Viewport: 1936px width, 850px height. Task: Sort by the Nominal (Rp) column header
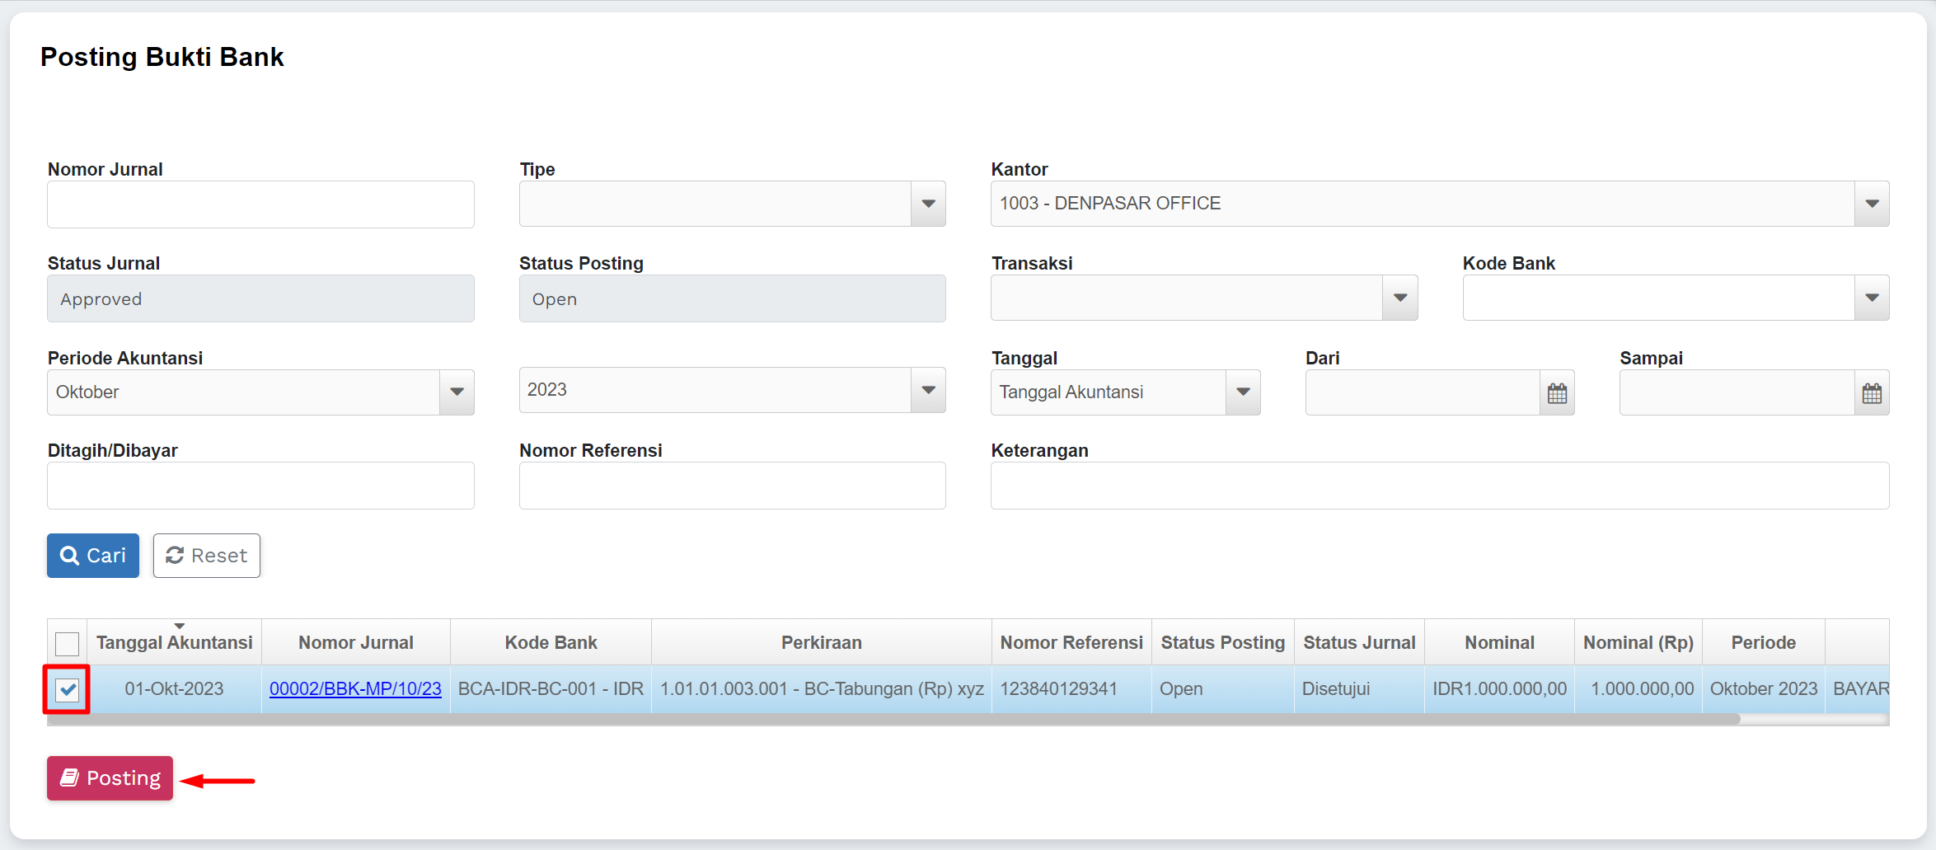coord(1638,643)
